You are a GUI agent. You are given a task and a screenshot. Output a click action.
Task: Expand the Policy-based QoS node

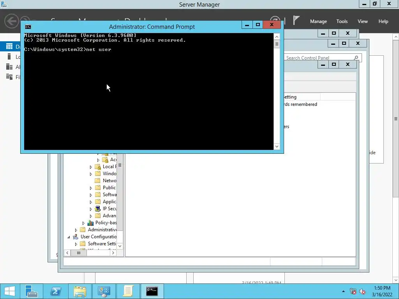point(83,223)
